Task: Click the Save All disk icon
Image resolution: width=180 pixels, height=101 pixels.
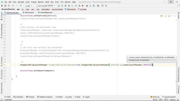Action: click(x=5, y=6)
